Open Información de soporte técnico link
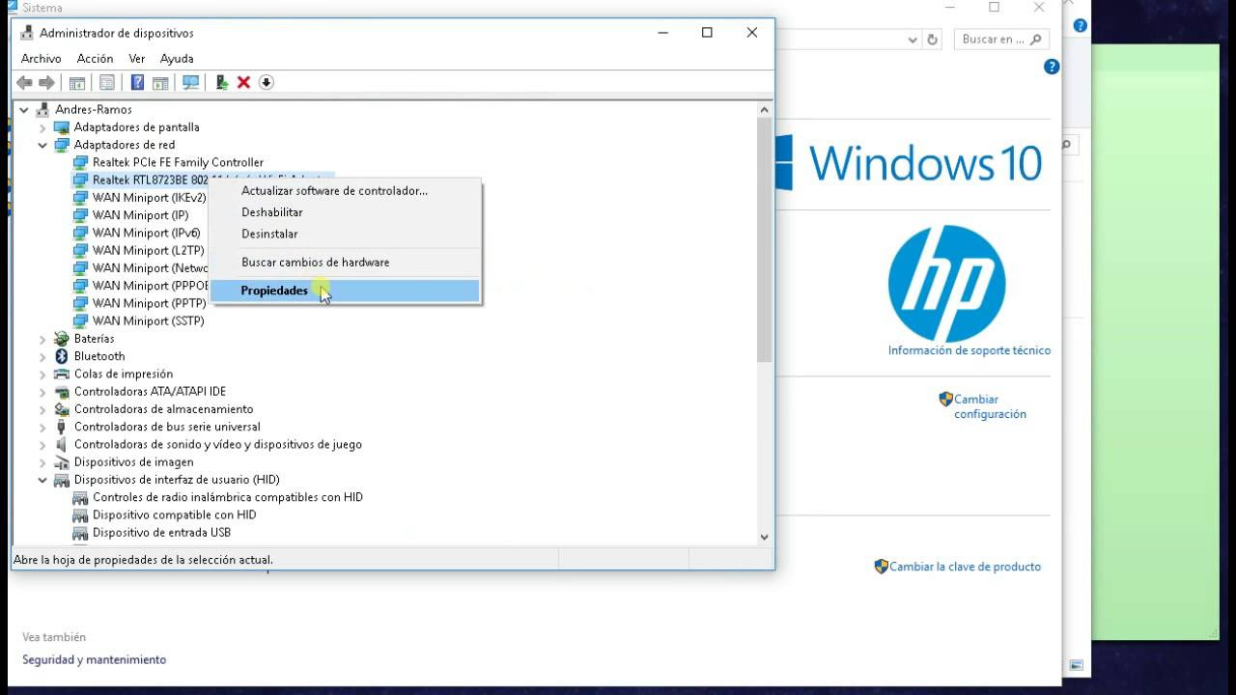Image resolution: width=1236 pixels, height=695 pixels. coord(969,350)
